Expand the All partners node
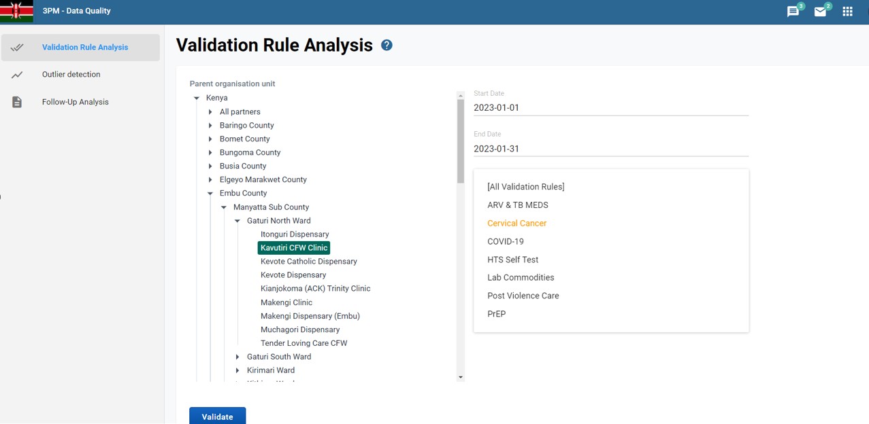The height and width of the screenshot is (424, 869). point(210,112)
